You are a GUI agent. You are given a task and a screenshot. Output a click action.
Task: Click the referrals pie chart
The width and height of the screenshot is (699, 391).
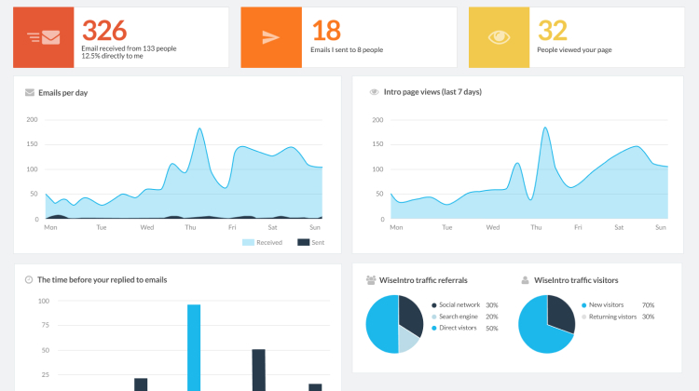pos(394,324)
